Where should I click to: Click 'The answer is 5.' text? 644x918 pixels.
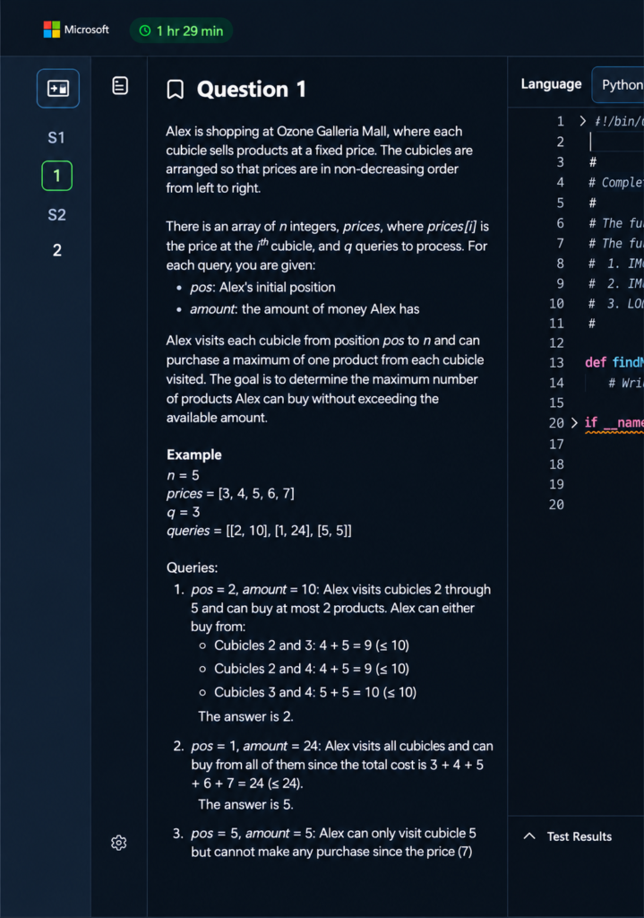[x=245, y=804]
